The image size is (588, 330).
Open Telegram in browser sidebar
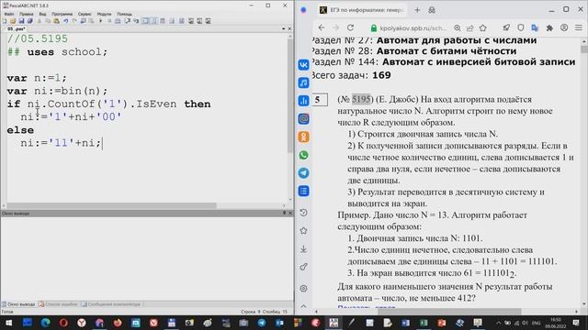[x=303, y=173]
